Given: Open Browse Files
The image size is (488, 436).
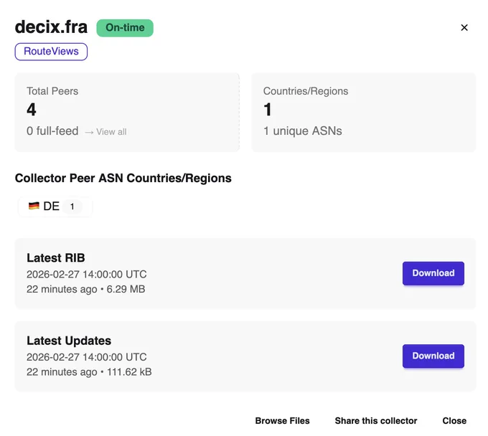Looking at the screenshot, I should point(282,421).
